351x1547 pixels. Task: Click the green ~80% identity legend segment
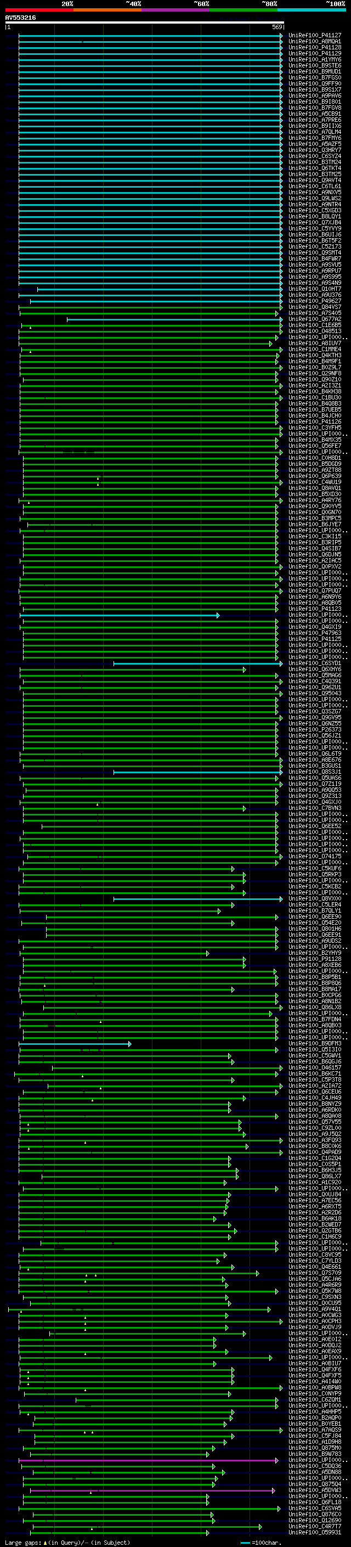[x=244, y=10]
